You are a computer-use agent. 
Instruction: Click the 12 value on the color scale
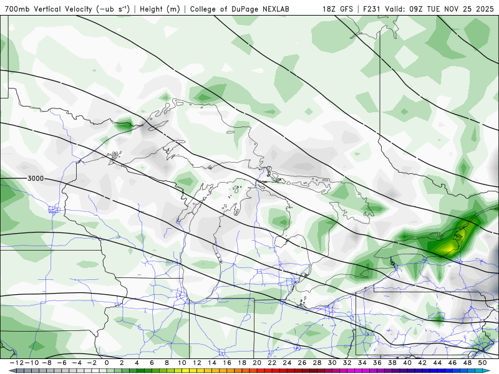196,363
